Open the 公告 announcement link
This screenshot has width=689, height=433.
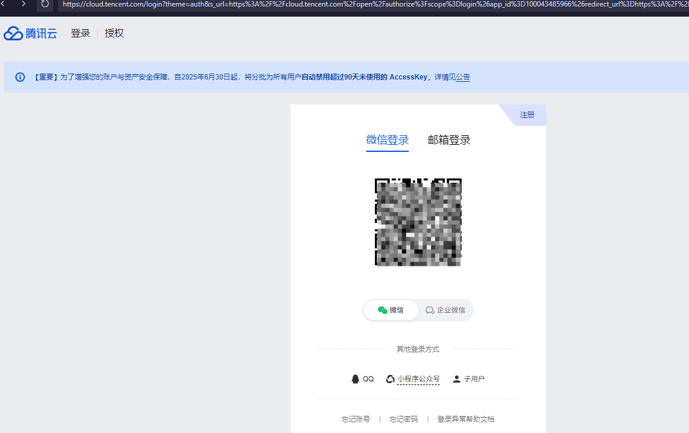pos(463,77)
